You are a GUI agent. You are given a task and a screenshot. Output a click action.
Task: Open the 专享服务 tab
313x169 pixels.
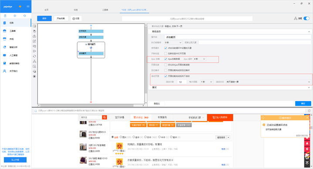[162, 117]
